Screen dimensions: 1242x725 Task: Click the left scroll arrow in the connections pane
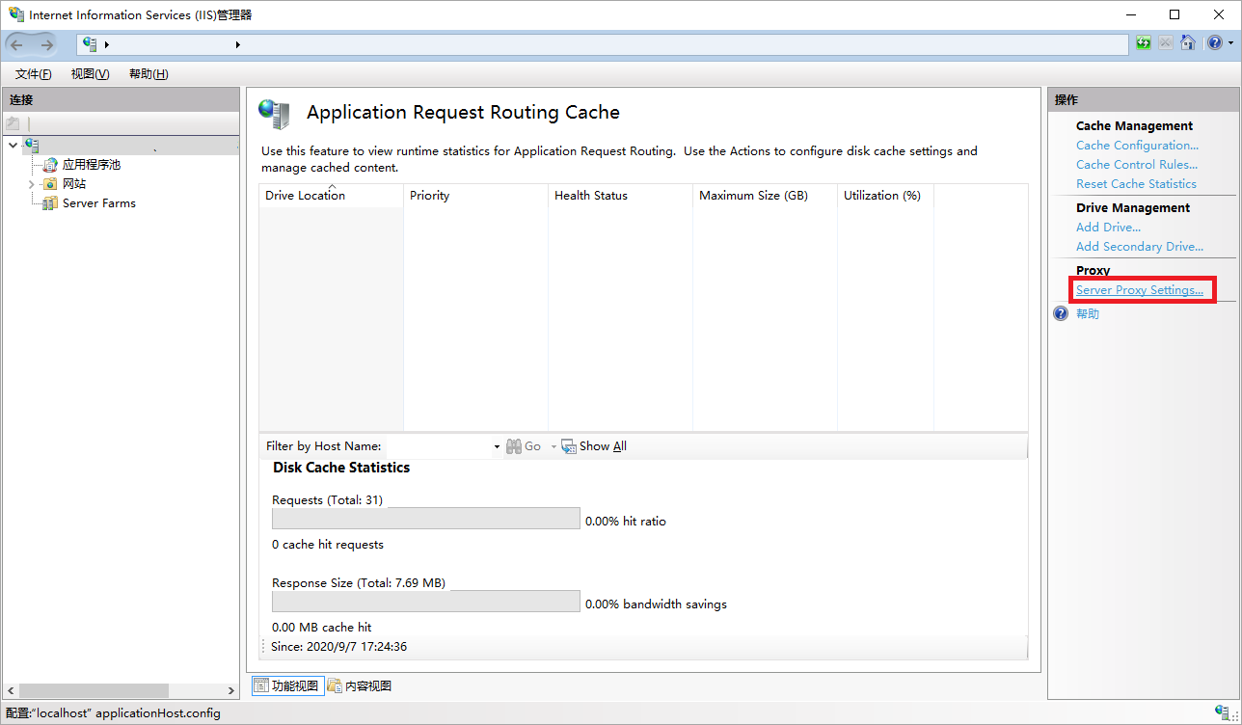[x=10, y=691]
